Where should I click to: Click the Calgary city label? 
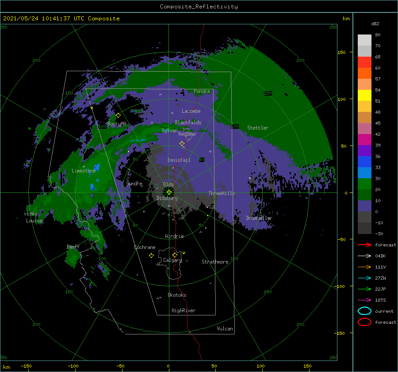point(172,260)
